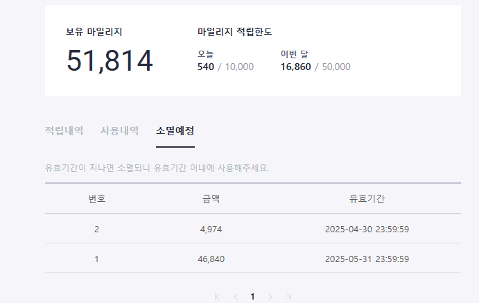The width and height of the screenshot is (479, 303).
Task: Click today's accrual 540 value
Action: point(206,67)
